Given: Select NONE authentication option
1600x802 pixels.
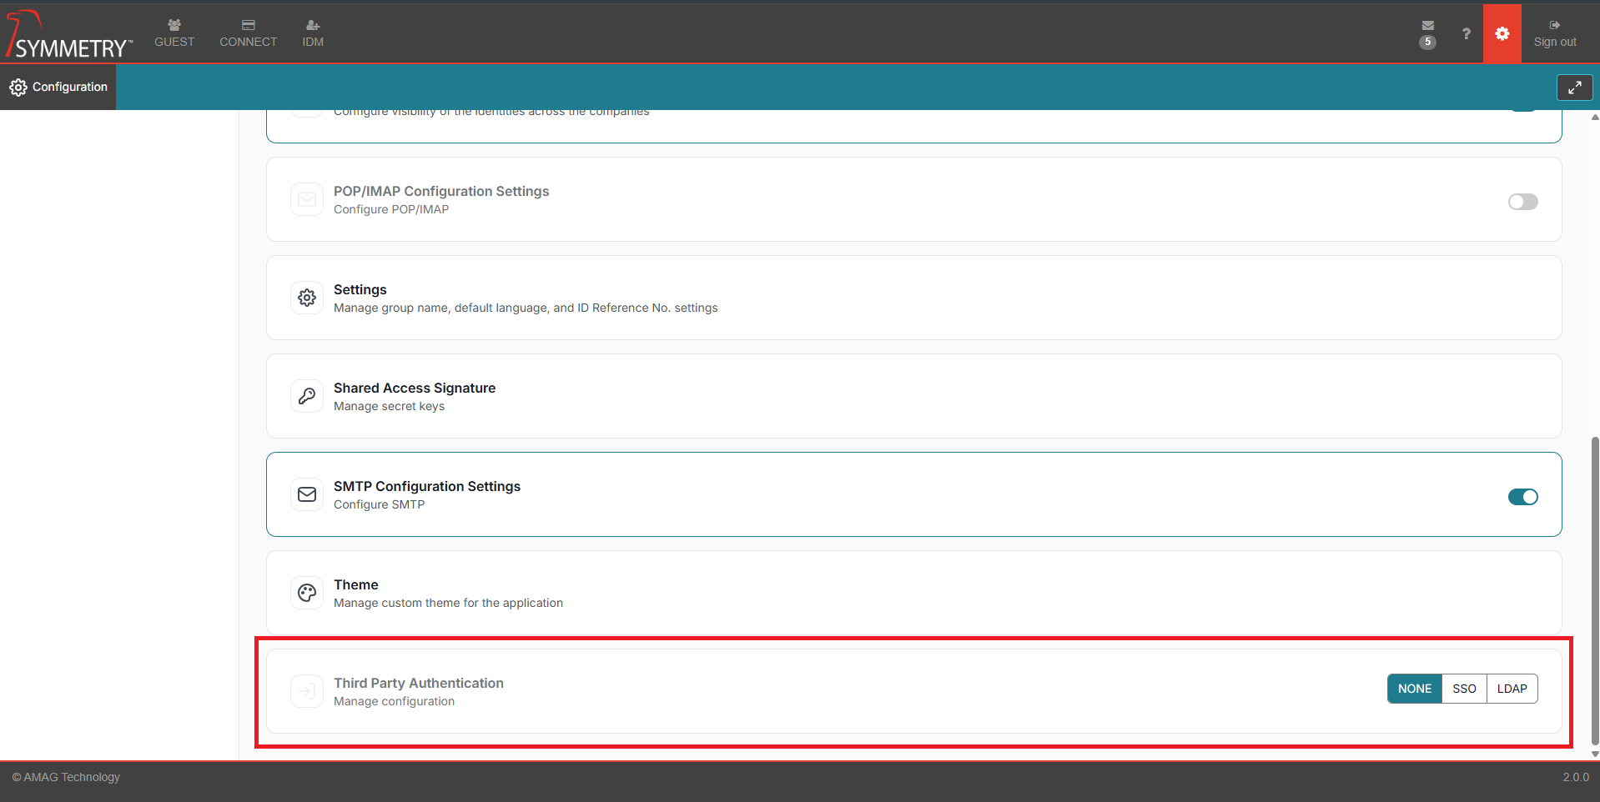Looking at the screenshot, I should click(x=1414, y=689).
